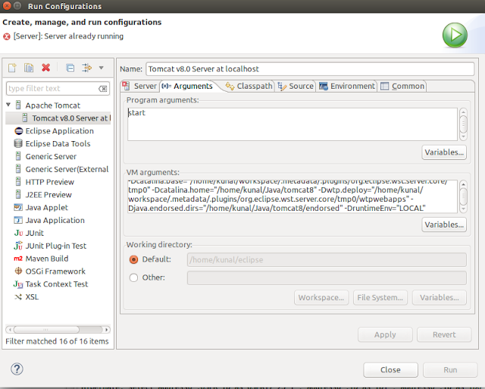Select the Generic Server entry
Viewport: 485px width, 389px height.
coord(45,156)
